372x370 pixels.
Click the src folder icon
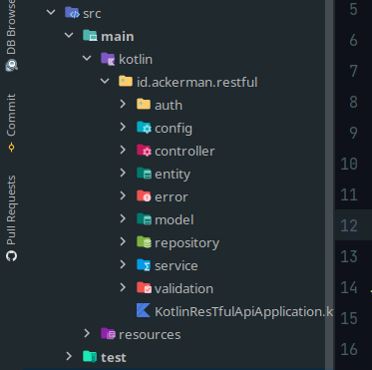point(72,13)
